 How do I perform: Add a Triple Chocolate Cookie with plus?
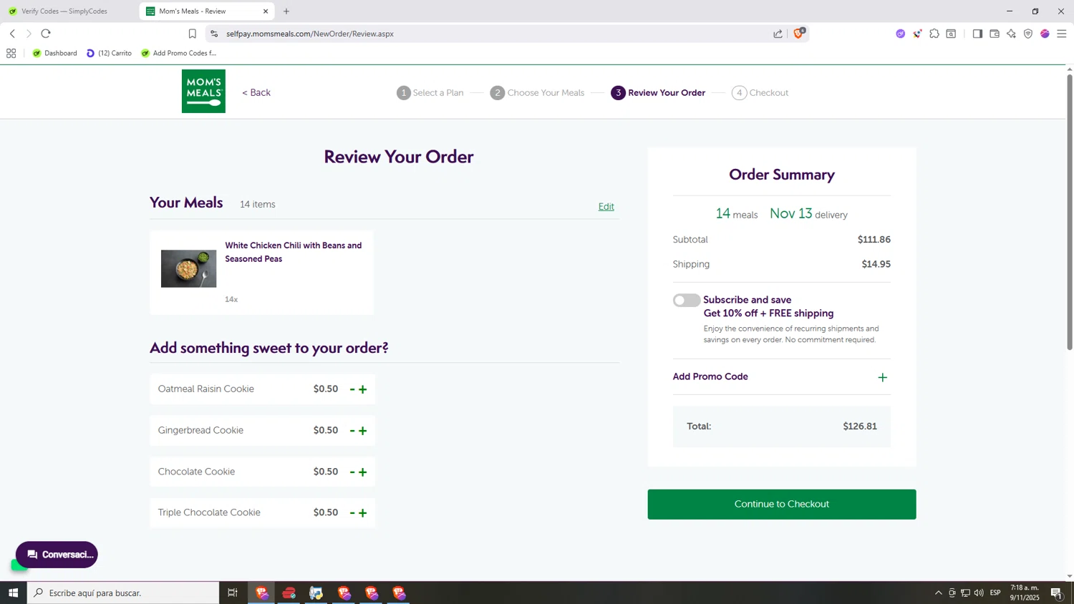363,513
